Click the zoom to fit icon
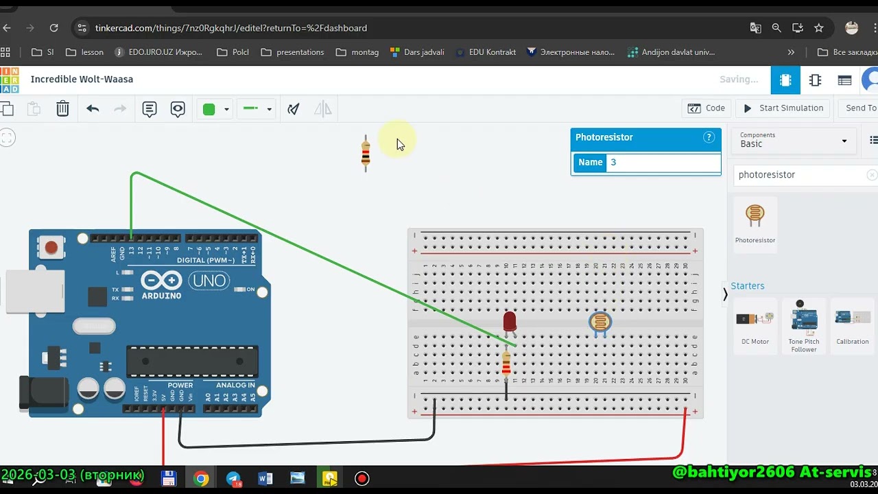This screenshot has width=878, height=494. tap(8, 138)
